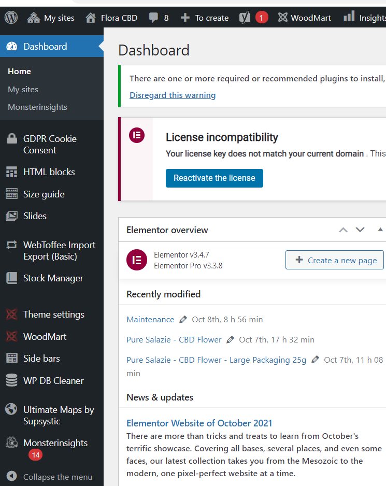Viewport: 386px width, 486px height.
Task: Open My sites in the admin bar
Action: (x=59, y=18)
